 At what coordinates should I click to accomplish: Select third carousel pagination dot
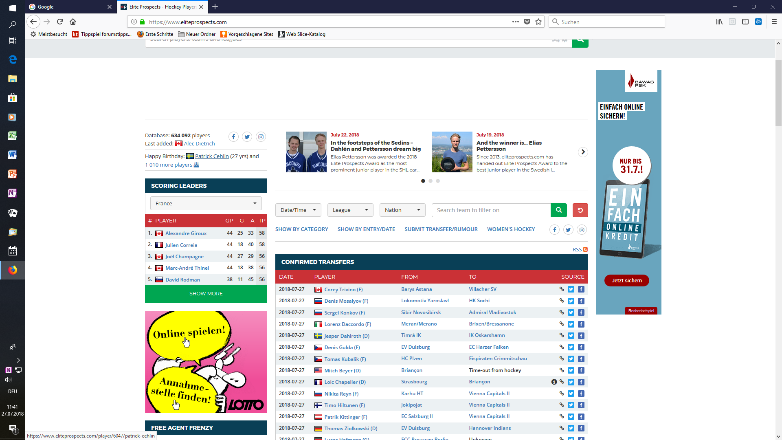[438, 181]
